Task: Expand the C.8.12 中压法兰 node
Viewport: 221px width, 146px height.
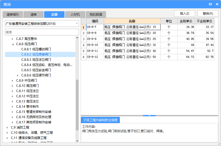Action: coord(12,96)
